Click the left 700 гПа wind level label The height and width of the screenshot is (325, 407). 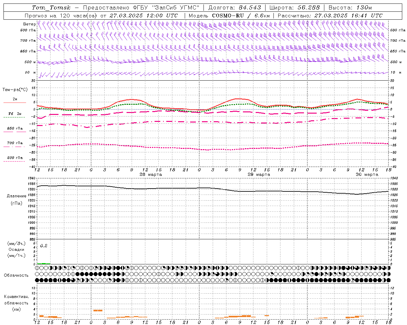(28, 41)
